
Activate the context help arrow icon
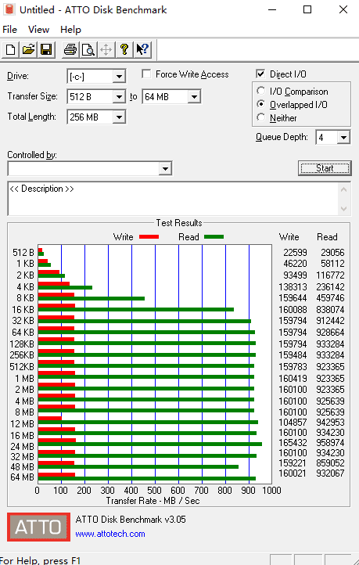[x=142, y=49]
